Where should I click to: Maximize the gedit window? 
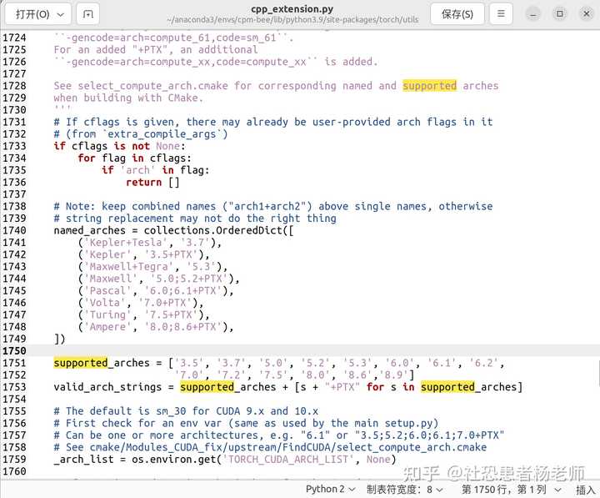pos(559,14)
